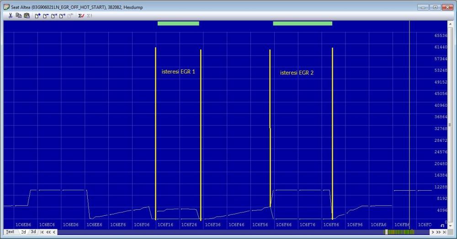Switch to the 2d view tab

click(23, 232)
